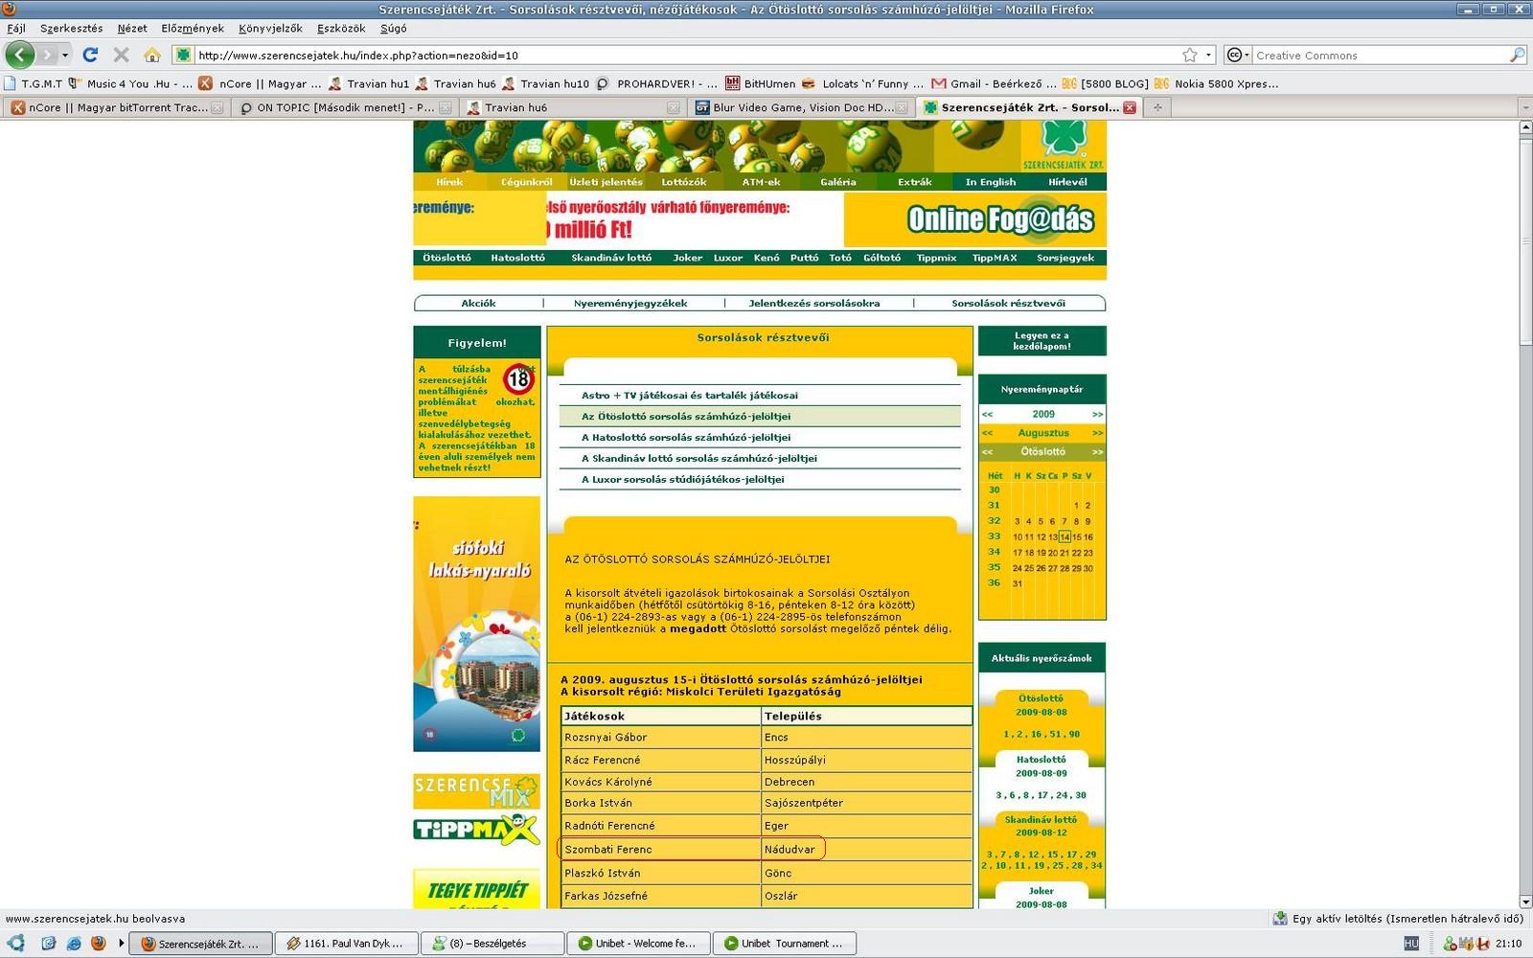The width and height of the screenshot is (1533, 958).
Task: Open the address bar history dropdown
Action: (x=1209, y=55)
